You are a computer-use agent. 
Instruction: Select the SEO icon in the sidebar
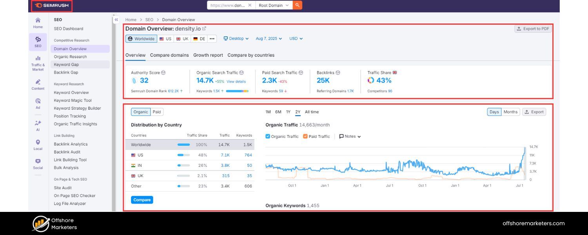click(x=38, y=41)
